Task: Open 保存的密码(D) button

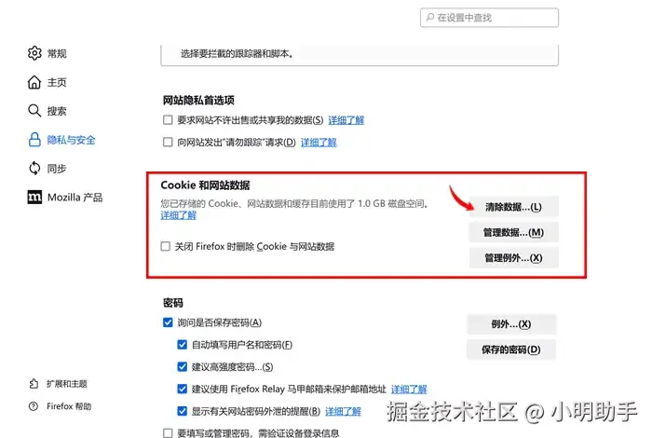Action: pyautogui.click(x=511, y=349)
